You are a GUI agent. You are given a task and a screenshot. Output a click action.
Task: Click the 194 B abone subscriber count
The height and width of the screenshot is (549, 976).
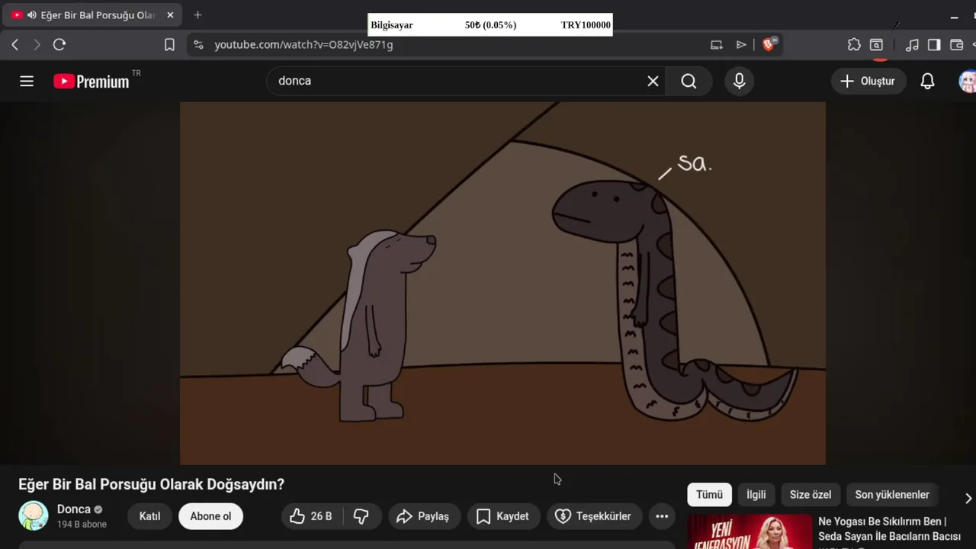tap(82, 525)
